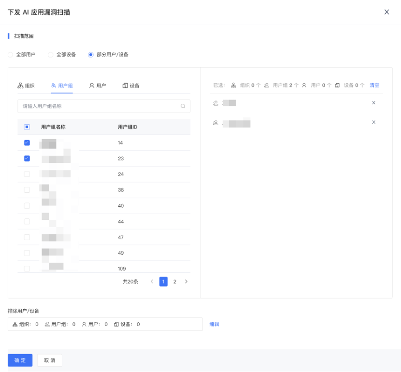Check the user group with ID 44
The width and height of the screenshot is (401, 372).
[x=27, y=221]
